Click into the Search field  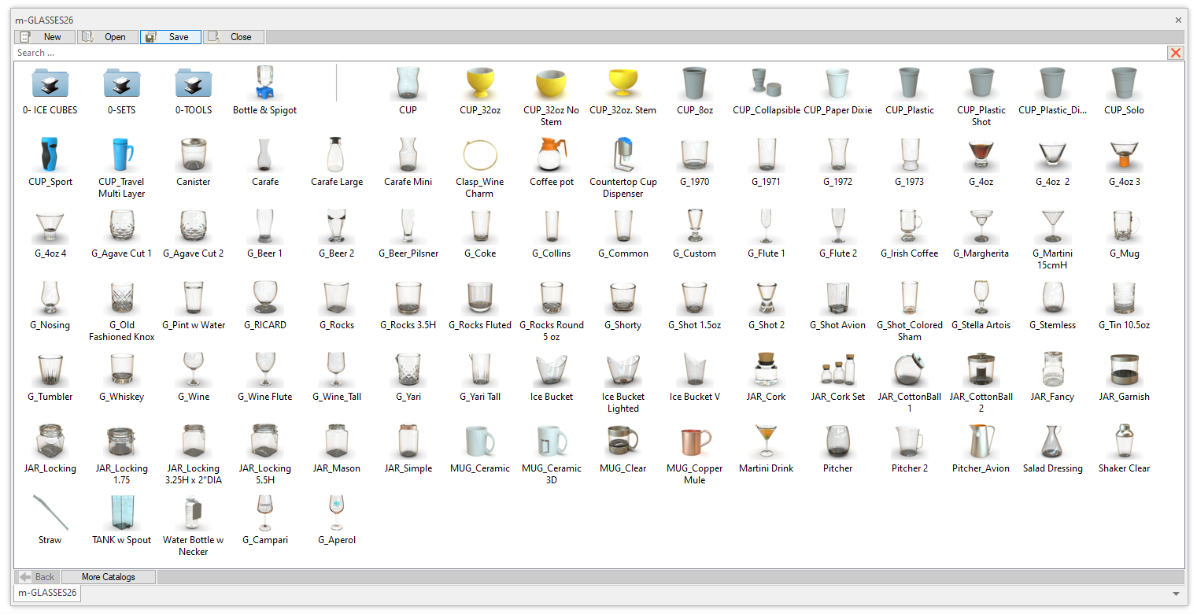[x=551, y=53]
